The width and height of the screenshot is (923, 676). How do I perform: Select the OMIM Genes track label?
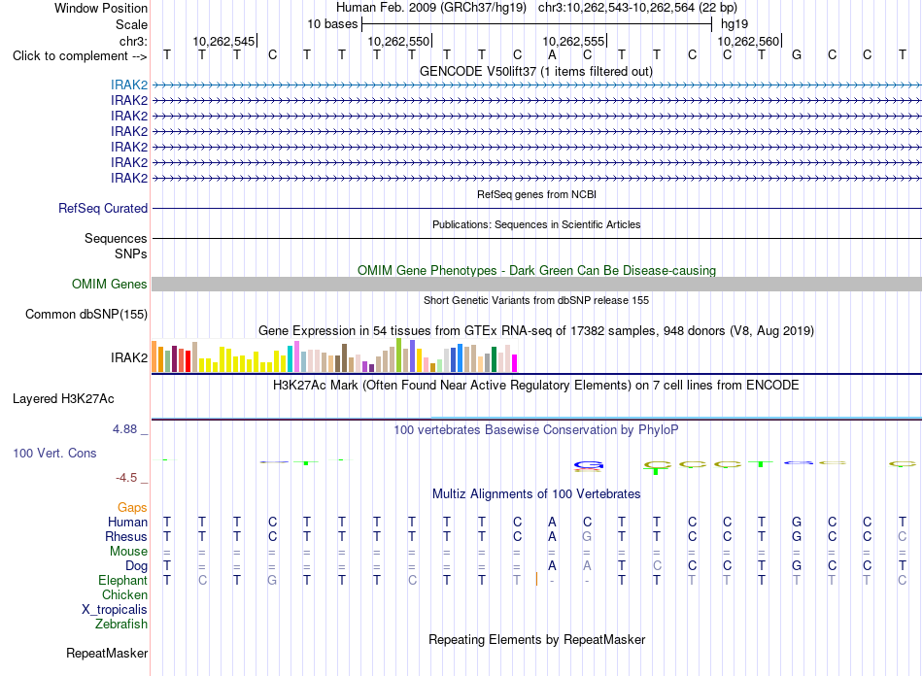click(110, 285)
